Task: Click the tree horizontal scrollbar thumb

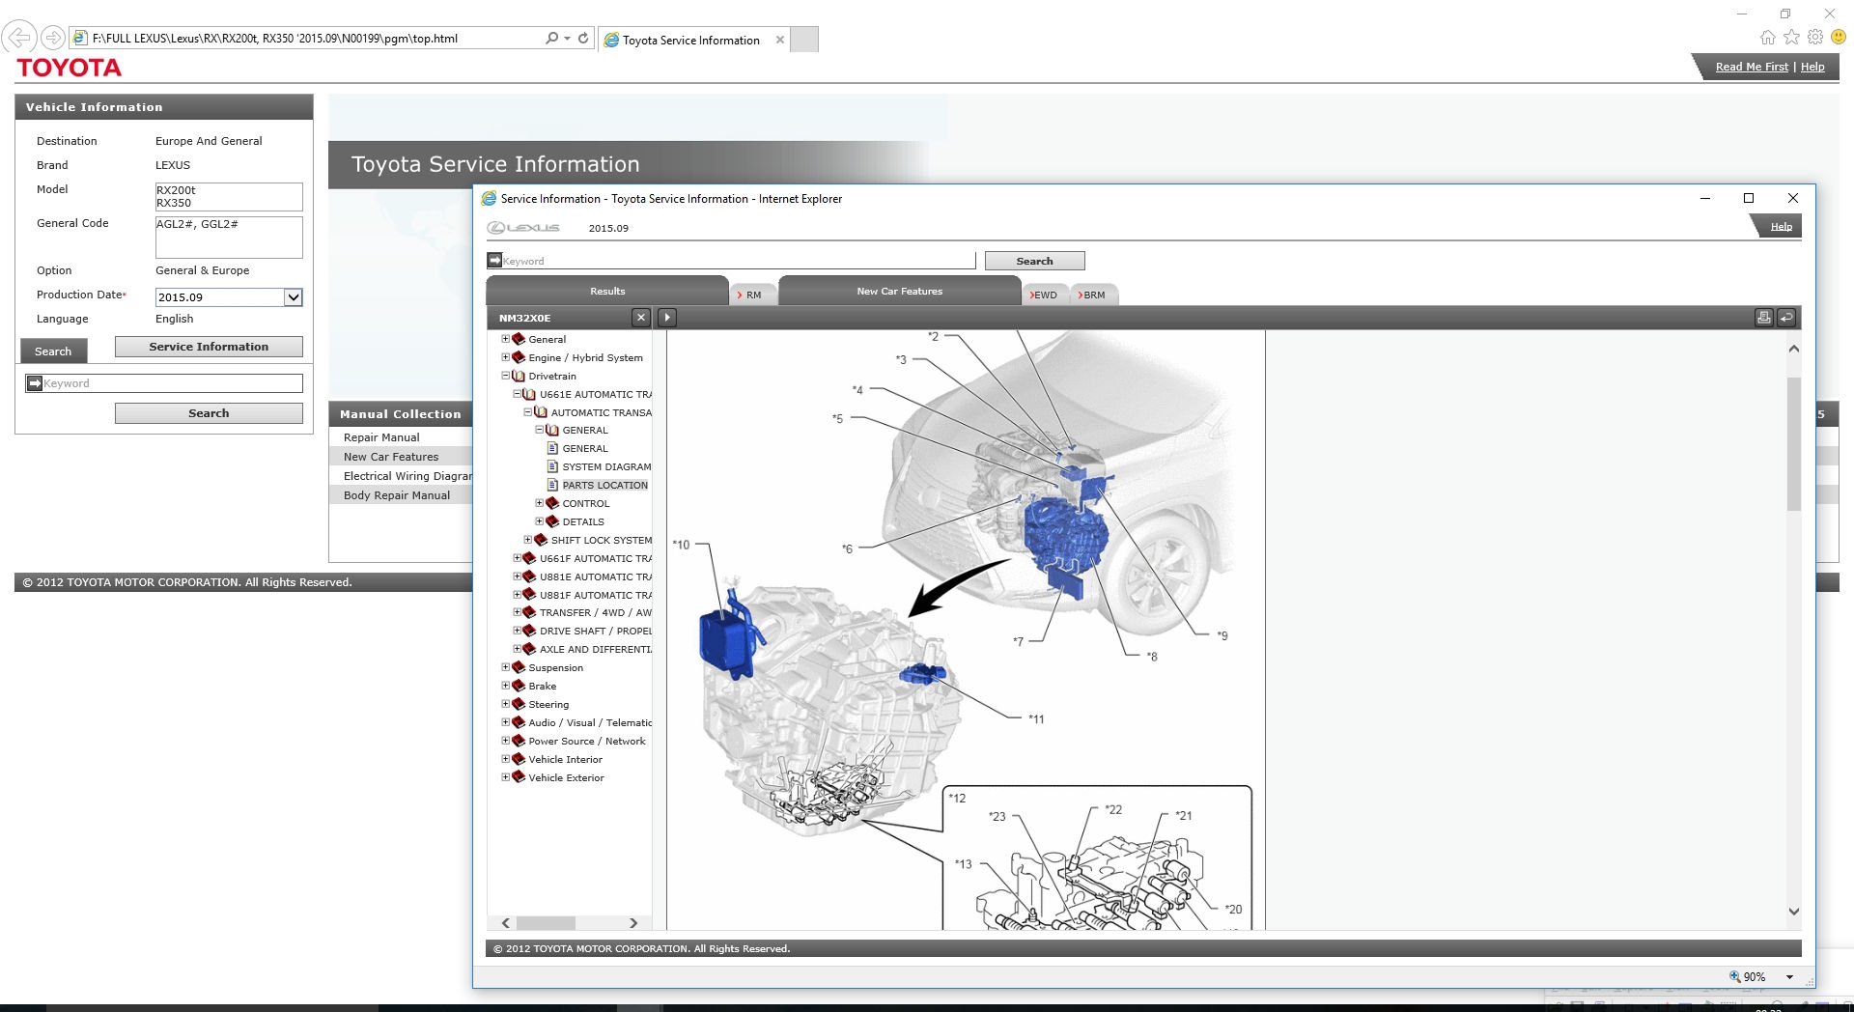Action: click(546, 923)
